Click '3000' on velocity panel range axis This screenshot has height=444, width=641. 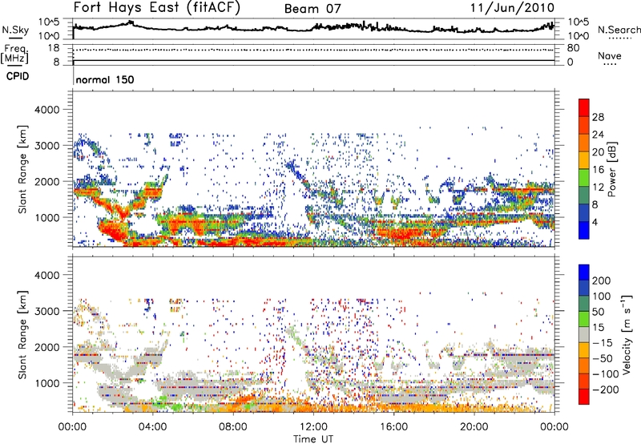(x=47, y=311)
